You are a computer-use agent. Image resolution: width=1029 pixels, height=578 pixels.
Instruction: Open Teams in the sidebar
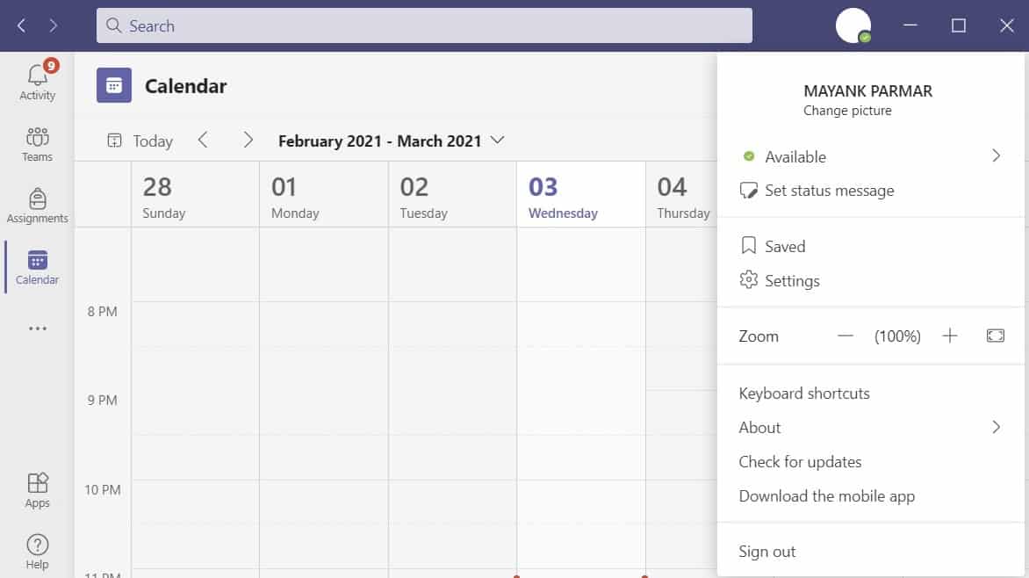pos(37,144)
